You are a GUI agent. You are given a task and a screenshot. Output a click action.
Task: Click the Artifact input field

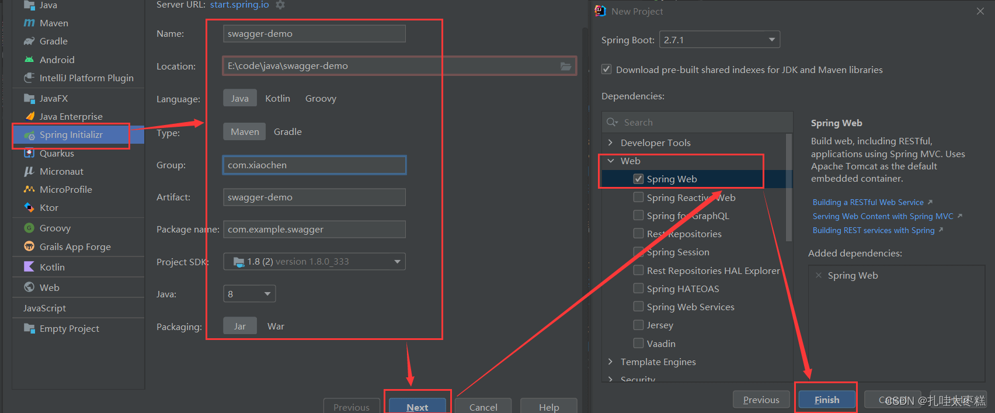click(x=314, y=197)
